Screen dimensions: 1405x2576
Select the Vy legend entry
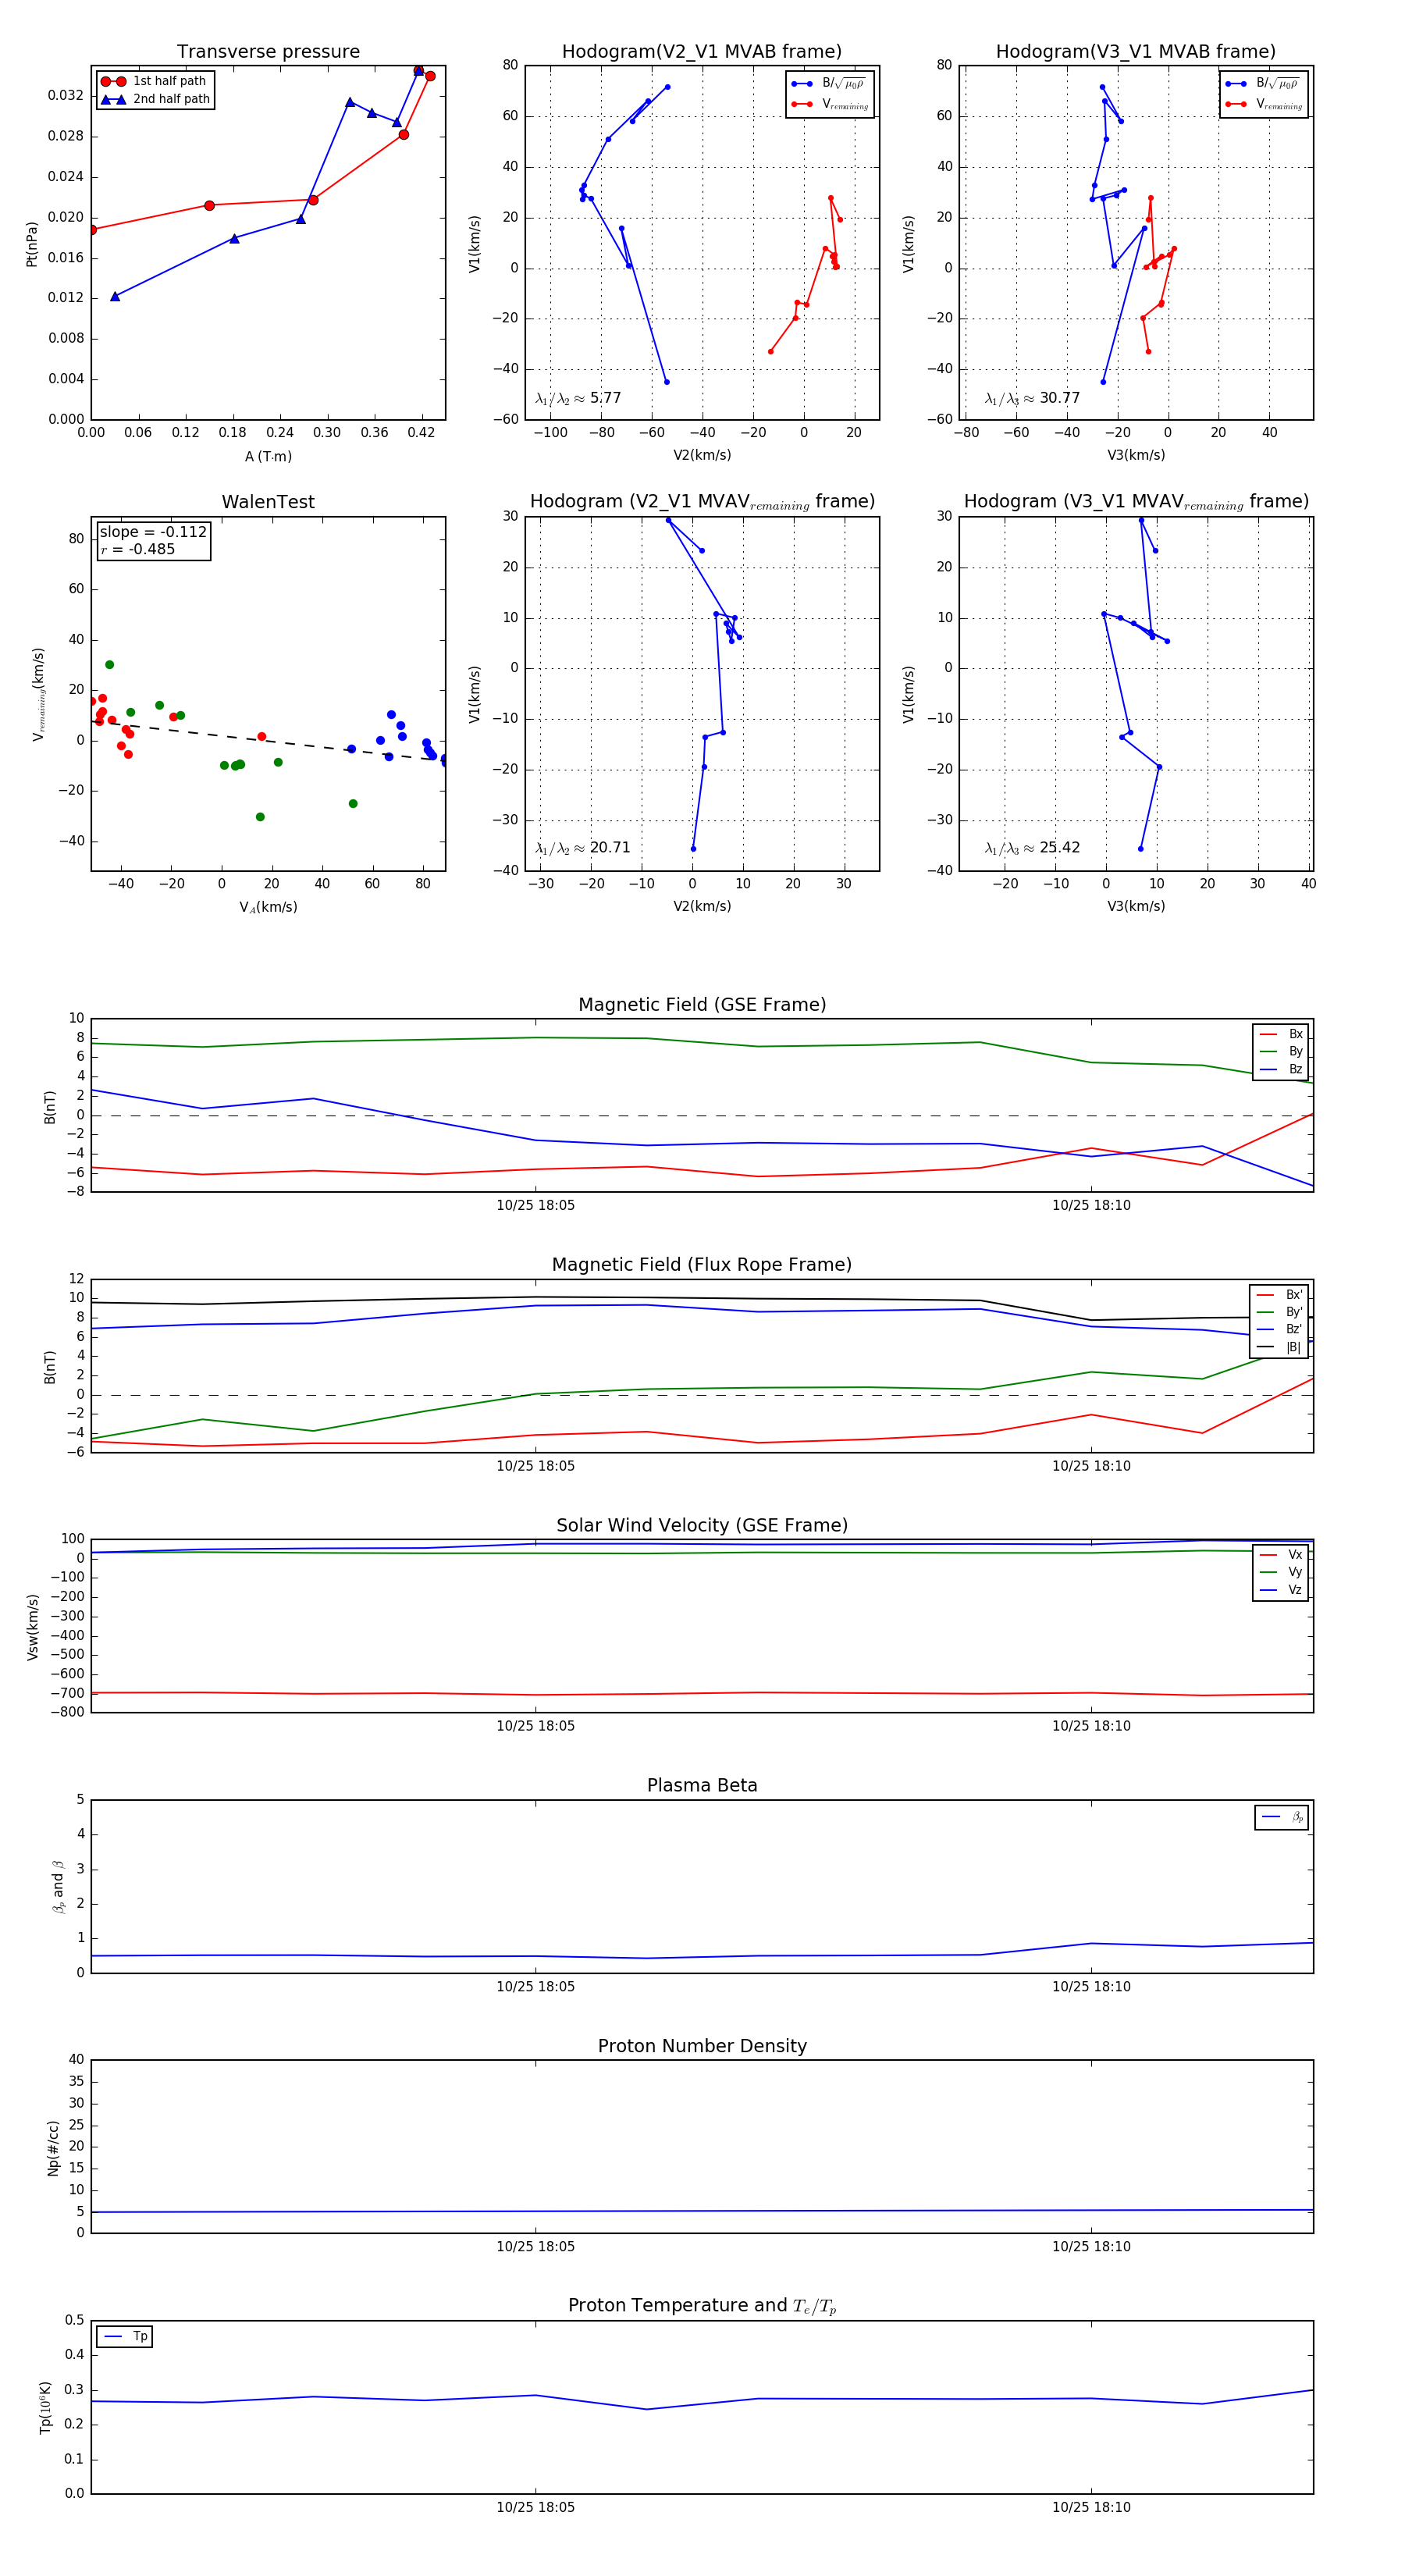(1281, 1572)
